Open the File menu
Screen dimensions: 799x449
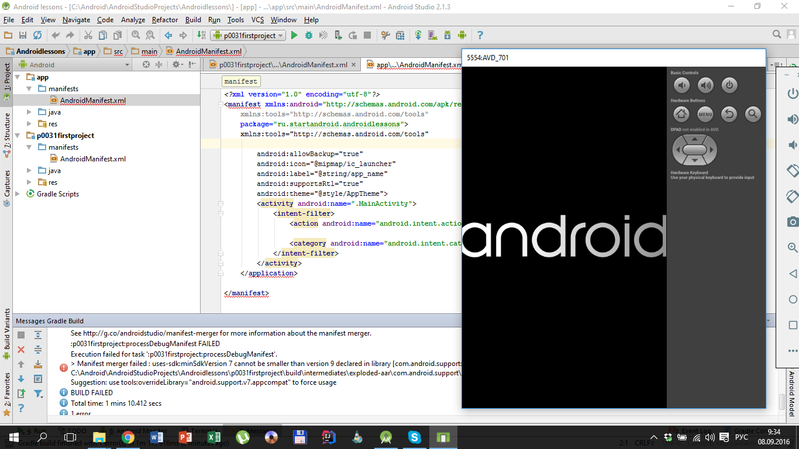9,19
